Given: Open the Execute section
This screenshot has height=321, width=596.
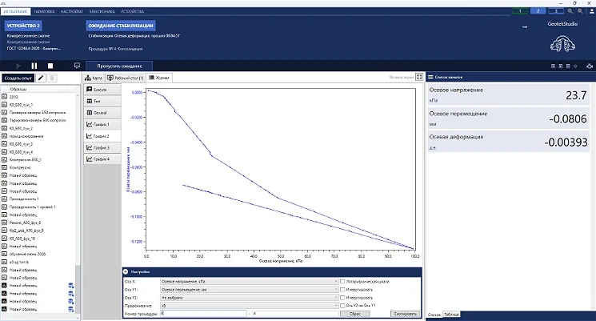Looking at the screenshot, I should [102, 90].
